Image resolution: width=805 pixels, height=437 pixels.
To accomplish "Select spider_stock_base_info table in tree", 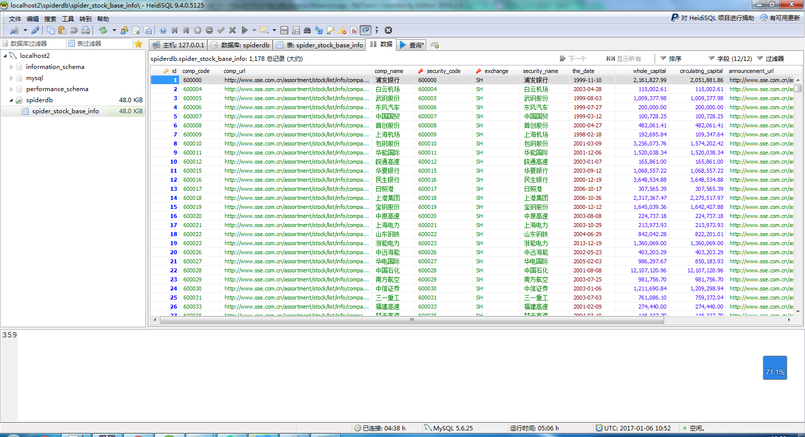I will [x=65, y=111].
